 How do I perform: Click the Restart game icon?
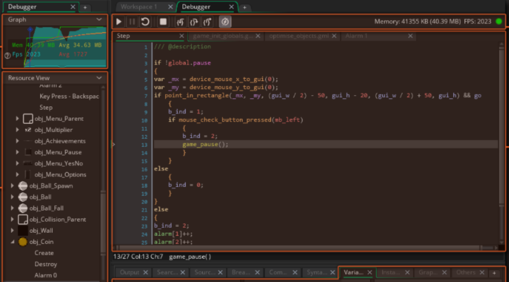point(145,22)
